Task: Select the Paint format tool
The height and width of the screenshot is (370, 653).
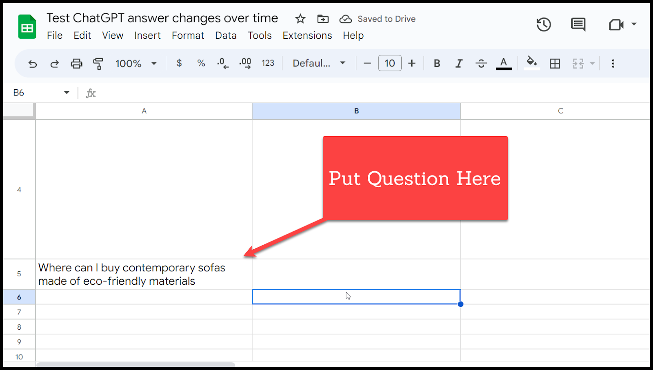Action: point(98,64)
